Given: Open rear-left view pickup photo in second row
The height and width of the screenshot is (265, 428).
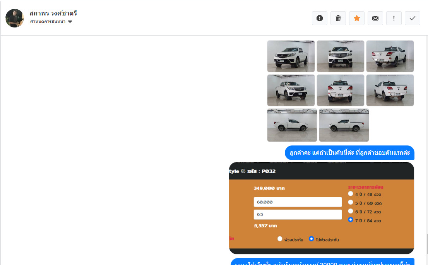Looking at the screenshot, I should [390, 91].
